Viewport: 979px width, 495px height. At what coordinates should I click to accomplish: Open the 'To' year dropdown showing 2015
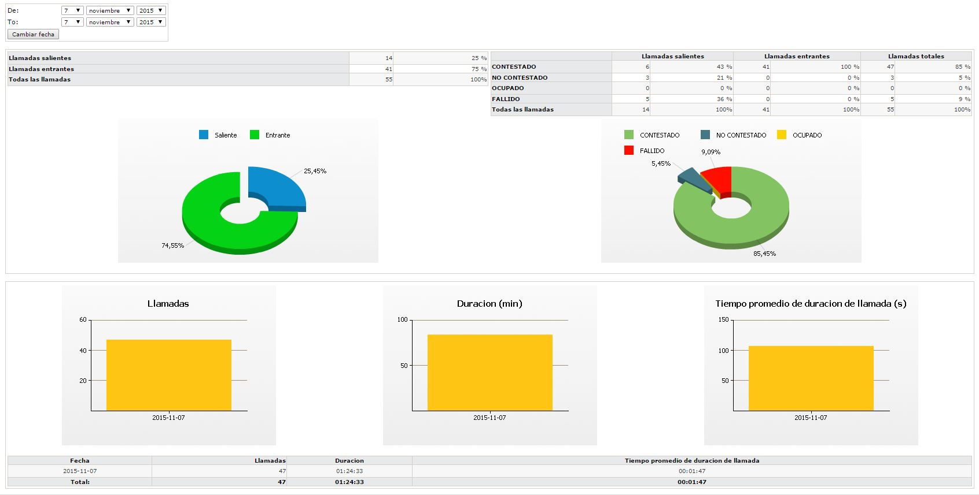coord(151,22)
